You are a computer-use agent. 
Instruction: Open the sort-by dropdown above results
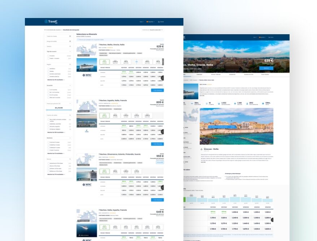[152, 30]
